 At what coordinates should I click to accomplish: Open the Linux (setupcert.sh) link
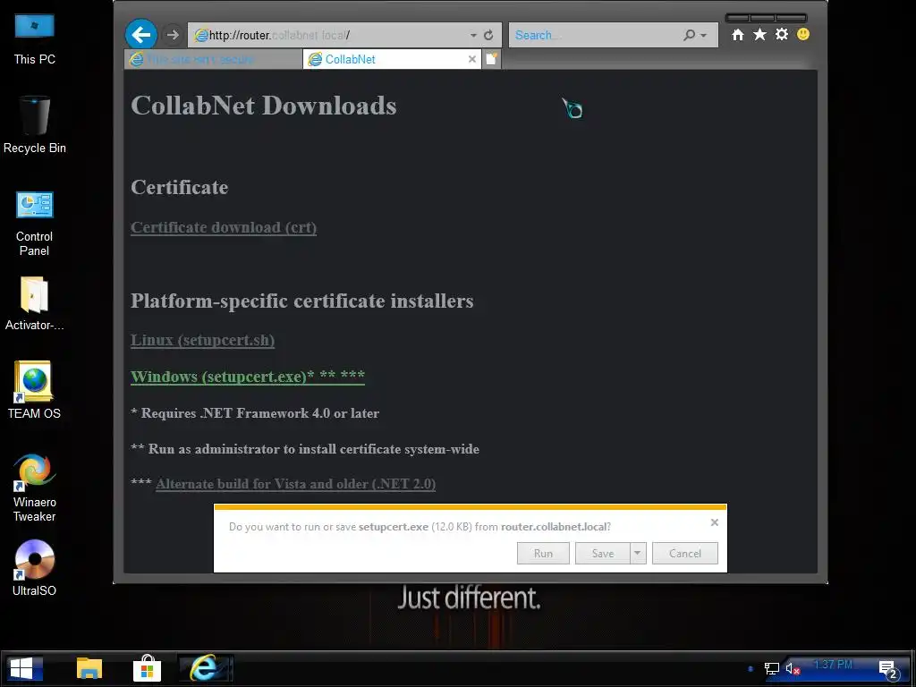coord(203,340)
